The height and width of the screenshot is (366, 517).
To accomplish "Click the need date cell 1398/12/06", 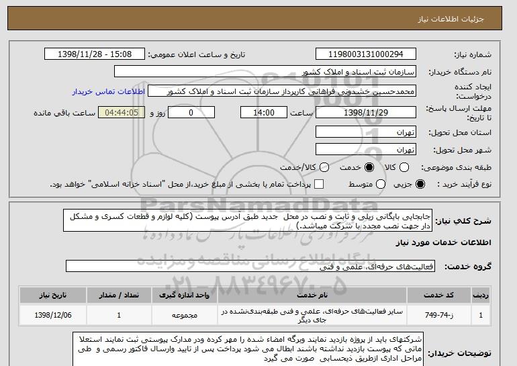I will pyautogui.click(x=53, y=315).
